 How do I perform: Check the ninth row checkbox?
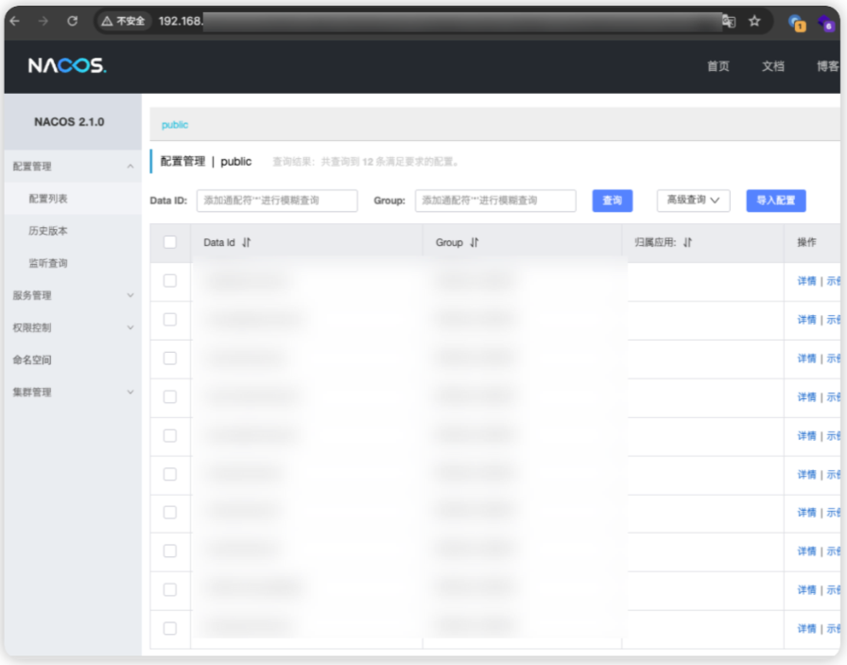(x=170, y=590)
